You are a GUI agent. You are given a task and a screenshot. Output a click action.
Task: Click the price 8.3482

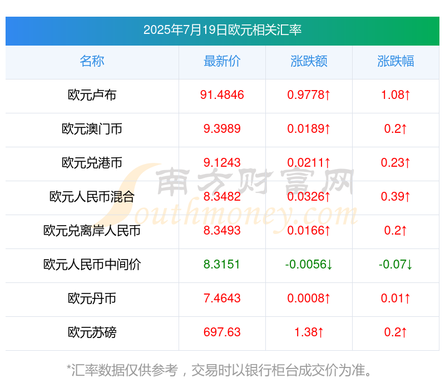tap(222, 197)
